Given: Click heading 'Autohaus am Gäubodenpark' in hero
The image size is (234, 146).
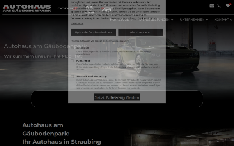Looking at the screenshot, I should coord(45,46).
